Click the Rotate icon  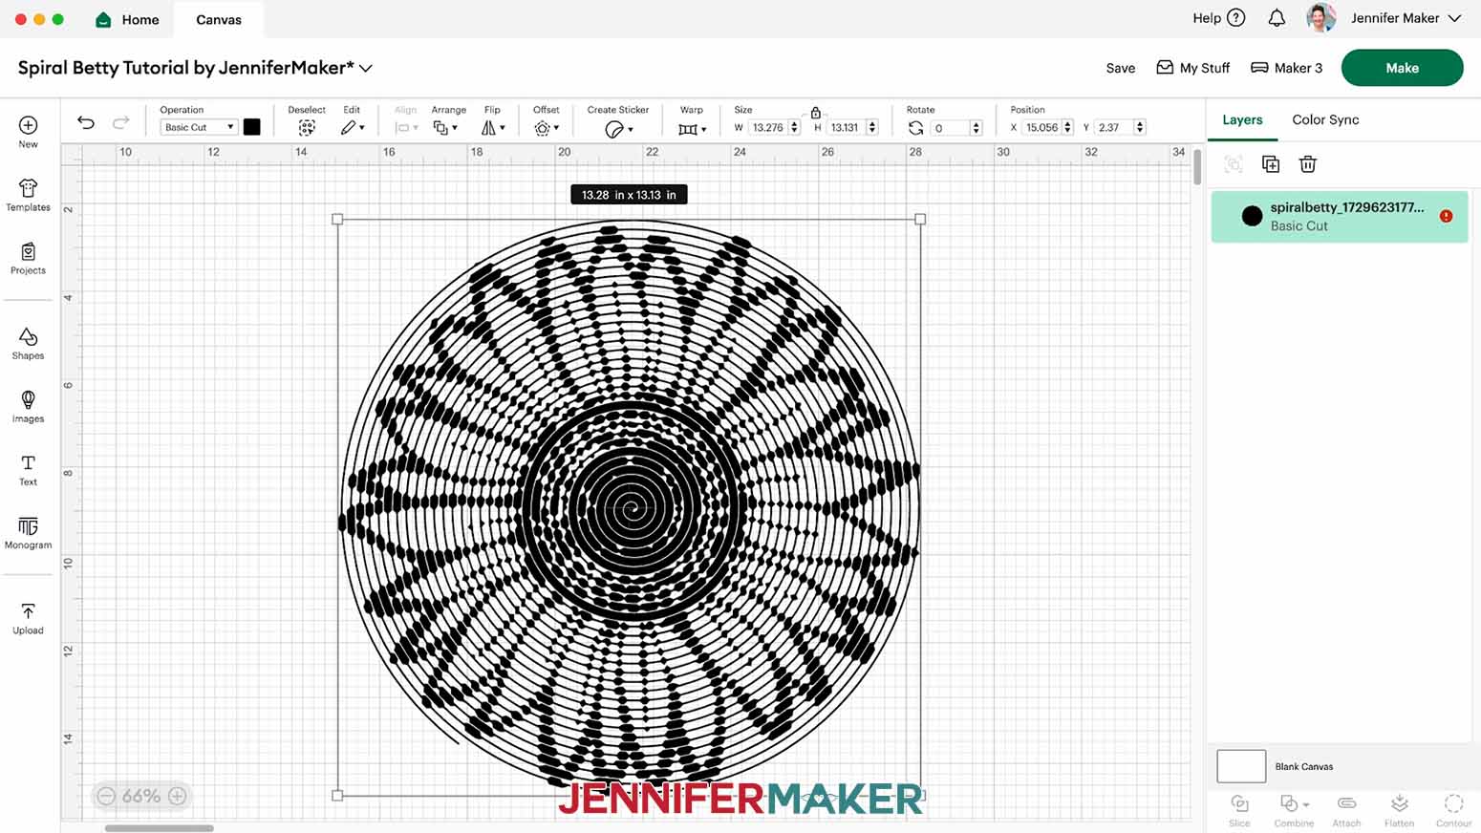tap(915, 128)
